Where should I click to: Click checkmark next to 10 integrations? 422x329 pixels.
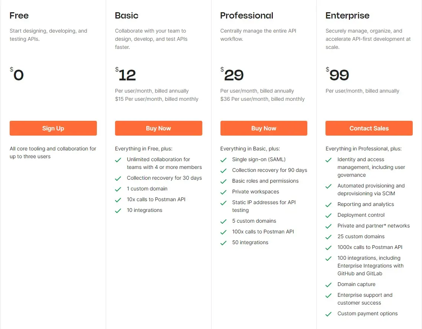[x=118, y=211]
